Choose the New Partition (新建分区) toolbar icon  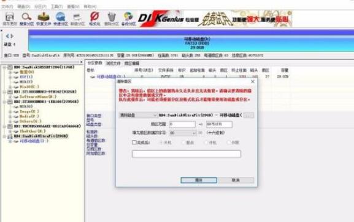77,19
